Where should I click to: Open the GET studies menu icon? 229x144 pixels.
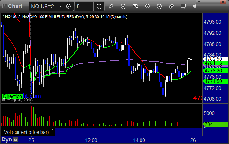tap(135, 6)
